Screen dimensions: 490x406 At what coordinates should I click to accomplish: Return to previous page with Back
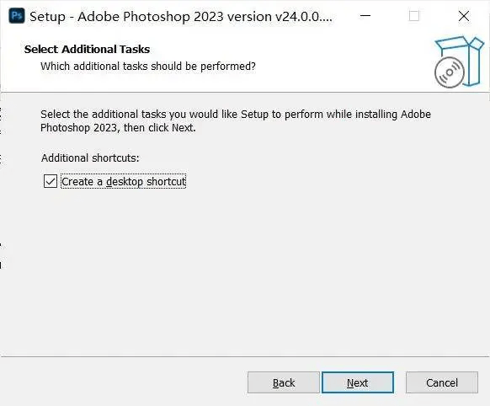(x=284, y=382)
